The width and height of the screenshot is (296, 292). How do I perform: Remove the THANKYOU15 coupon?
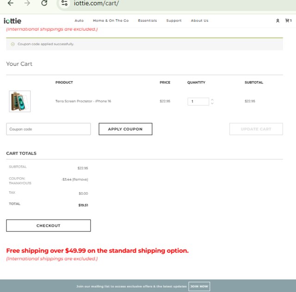80,179
